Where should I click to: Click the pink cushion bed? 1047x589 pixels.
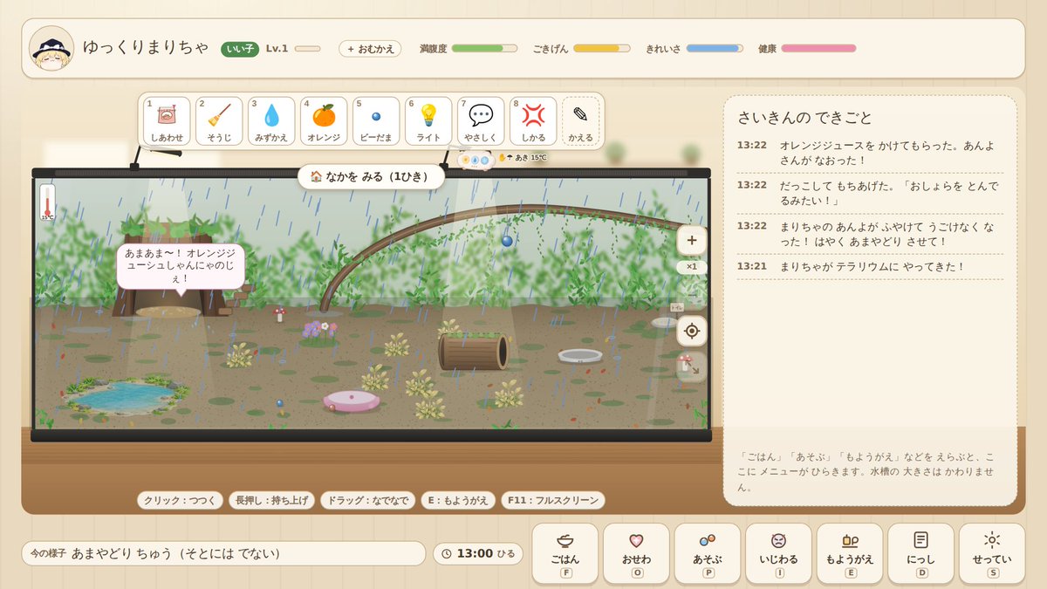pyautogui.click(x=352, y=401)
